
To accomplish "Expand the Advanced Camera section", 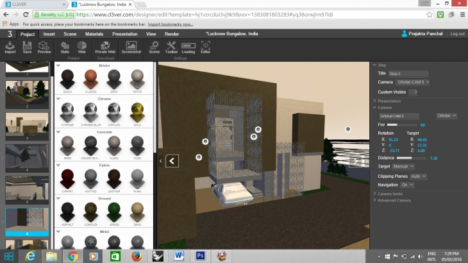I will point(394,200).
